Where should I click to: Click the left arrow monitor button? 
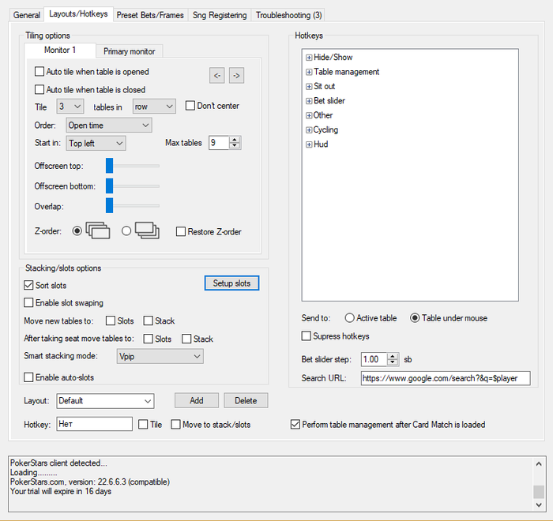pos(217,76)
